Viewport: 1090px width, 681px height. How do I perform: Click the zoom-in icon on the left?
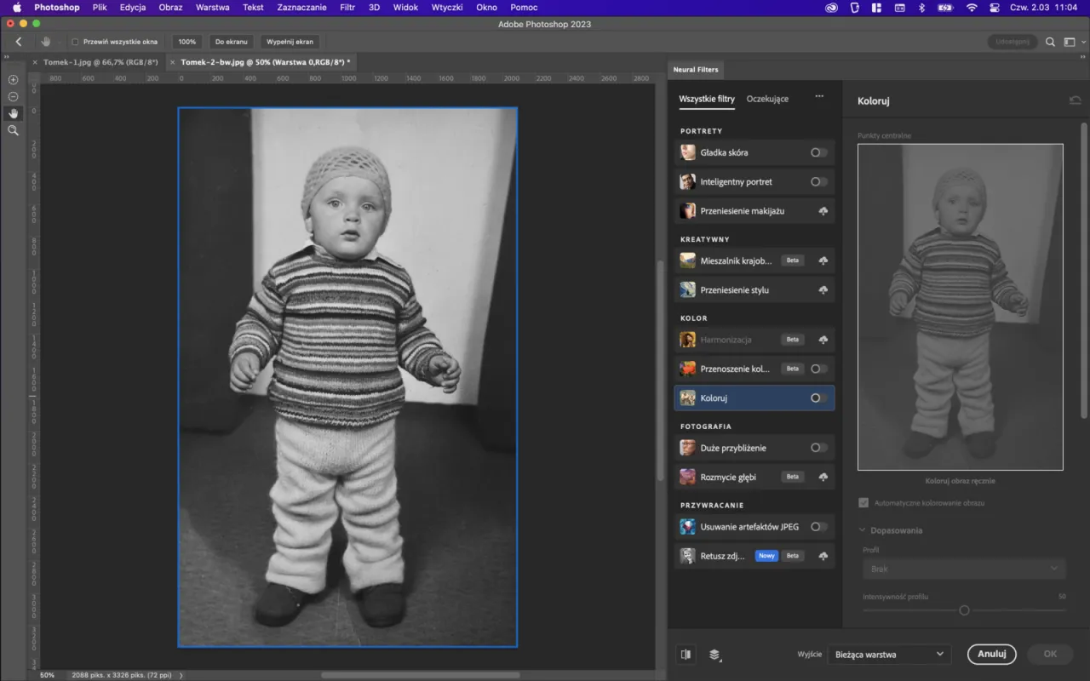point(13,79)
